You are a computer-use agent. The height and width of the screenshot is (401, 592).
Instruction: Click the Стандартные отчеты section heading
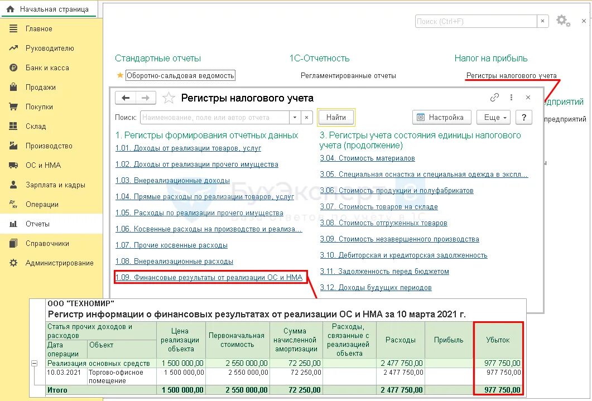pos(158,58)
